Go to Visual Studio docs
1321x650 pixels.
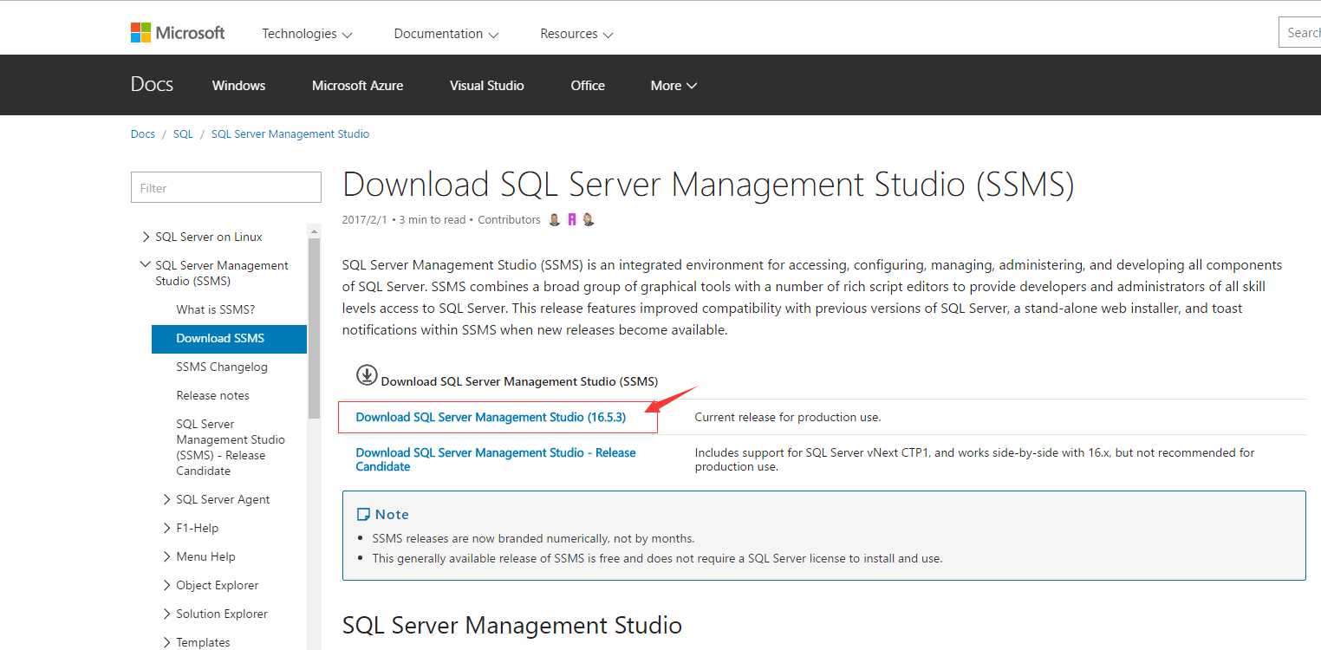point(486,85)
